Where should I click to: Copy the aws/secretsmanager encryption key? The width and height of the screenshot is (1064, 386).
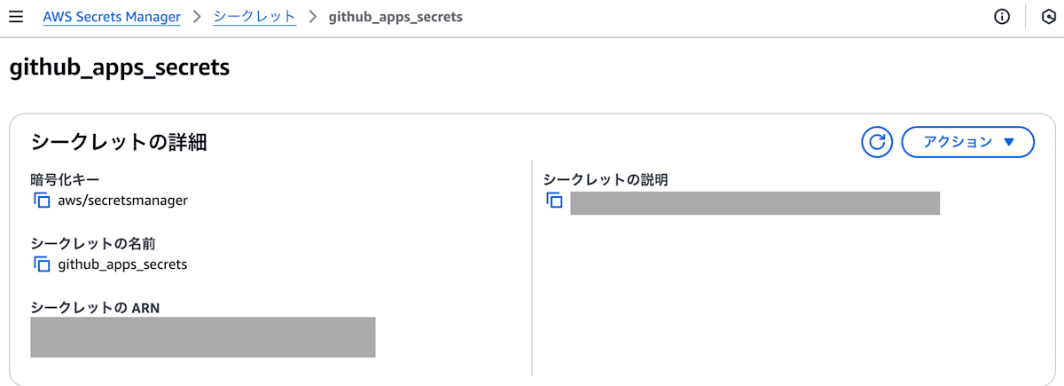pyautogui.click(x=42, y=201)
